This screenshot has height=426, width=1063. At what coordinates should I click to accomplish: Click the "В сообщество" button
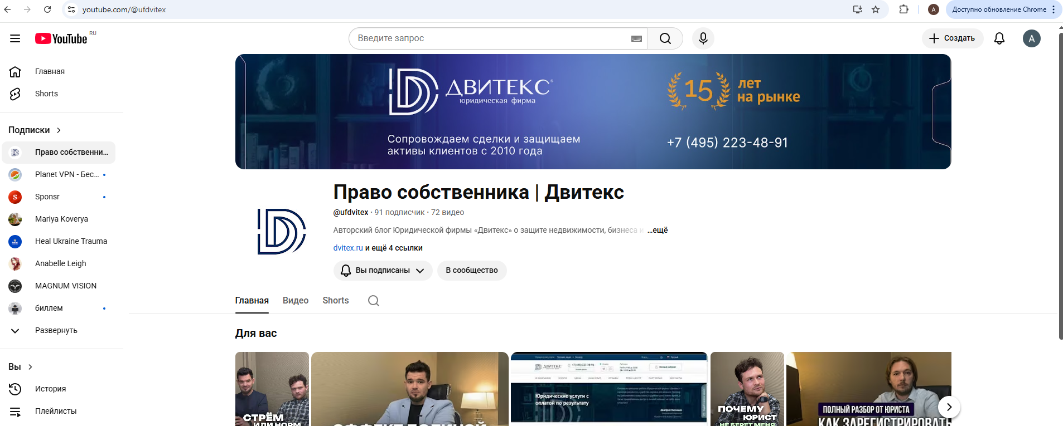[x=471, y=271]
